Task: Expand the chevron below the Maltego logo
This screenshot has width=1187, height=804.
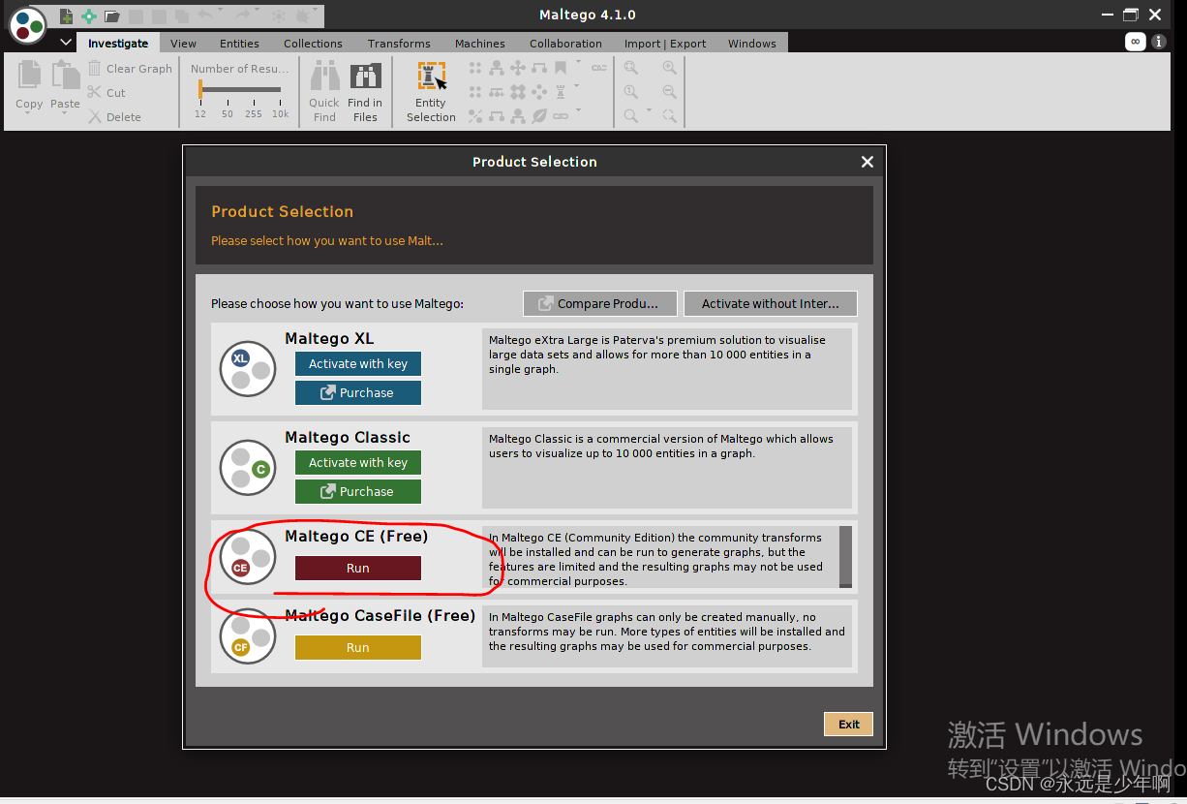Action: 66,43
